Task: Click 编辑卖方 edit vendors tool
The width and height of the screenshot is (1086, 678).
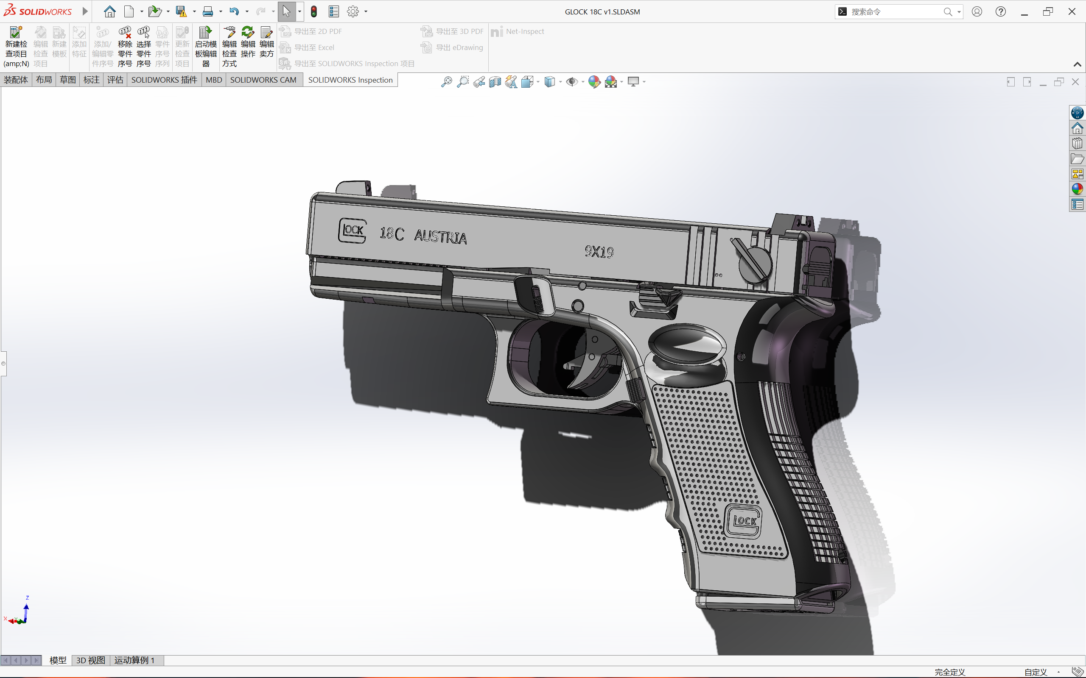Action: pos(266,43)
